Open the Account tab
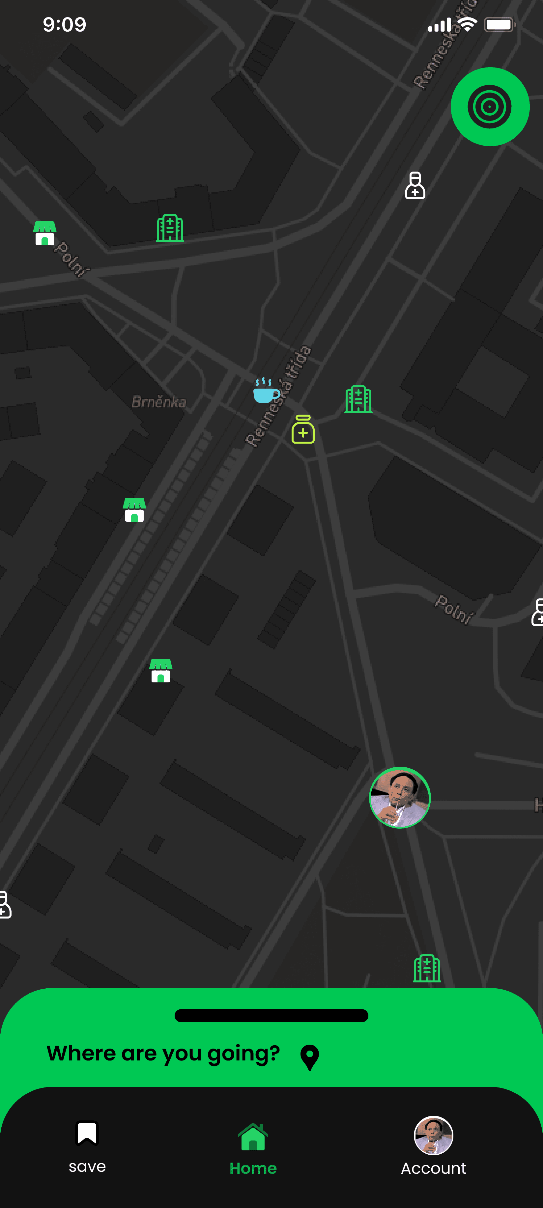The height and width of the screenshot is (1208, 543). (x=434, y=1146)
